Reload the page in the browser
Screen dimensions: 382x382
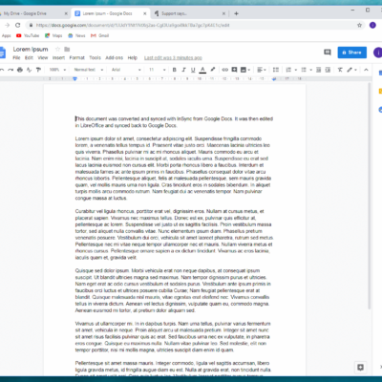(x=18, y=25)
